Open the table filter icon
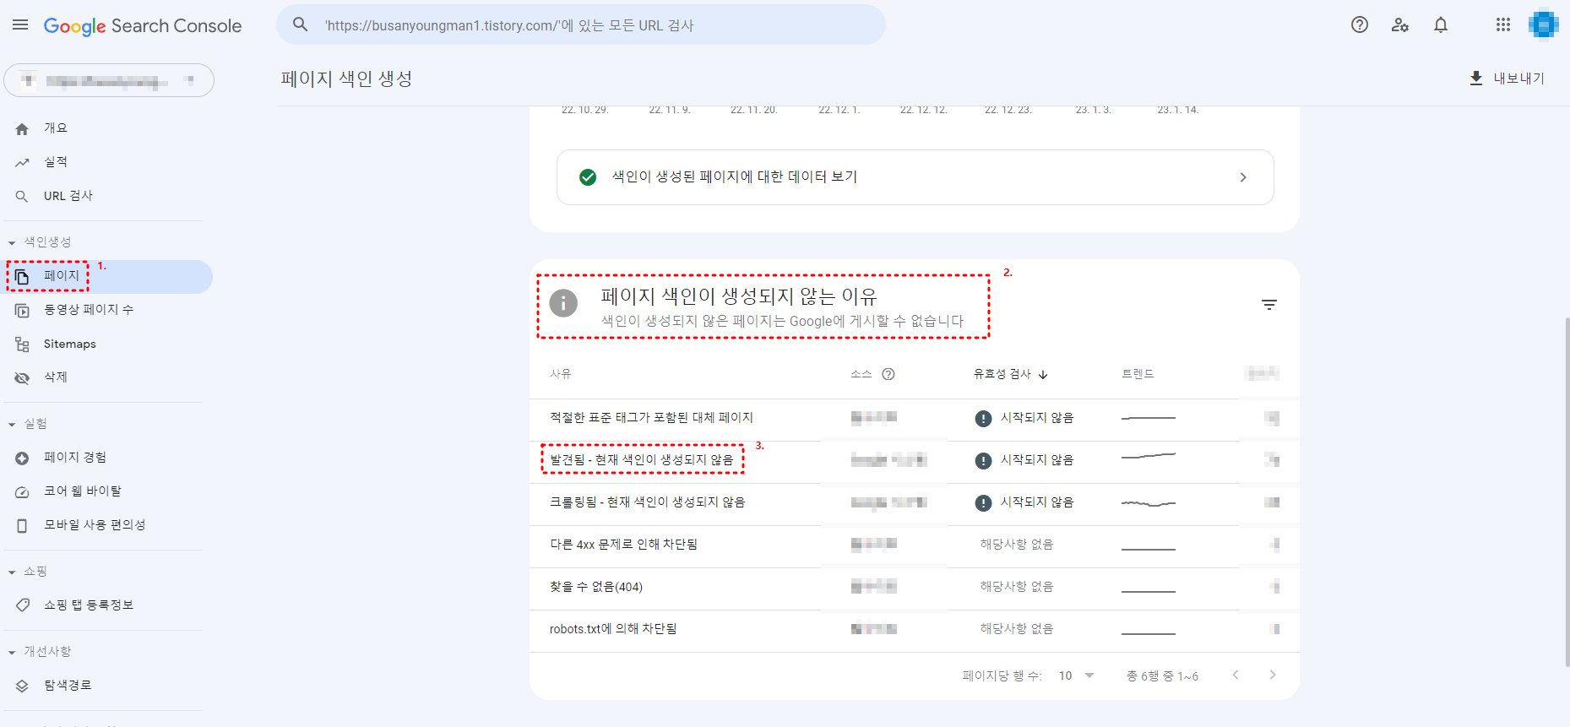Image resolution: width=1570 pixels, height=727 pixels. point(1269,304)
